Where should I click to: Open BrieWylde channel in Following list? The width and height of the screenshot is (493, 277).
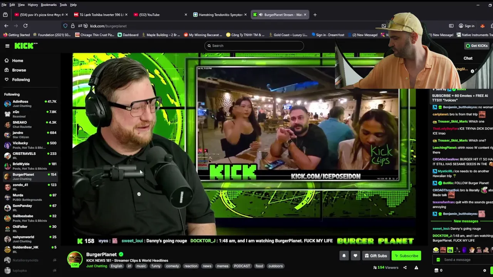[30, 166]
